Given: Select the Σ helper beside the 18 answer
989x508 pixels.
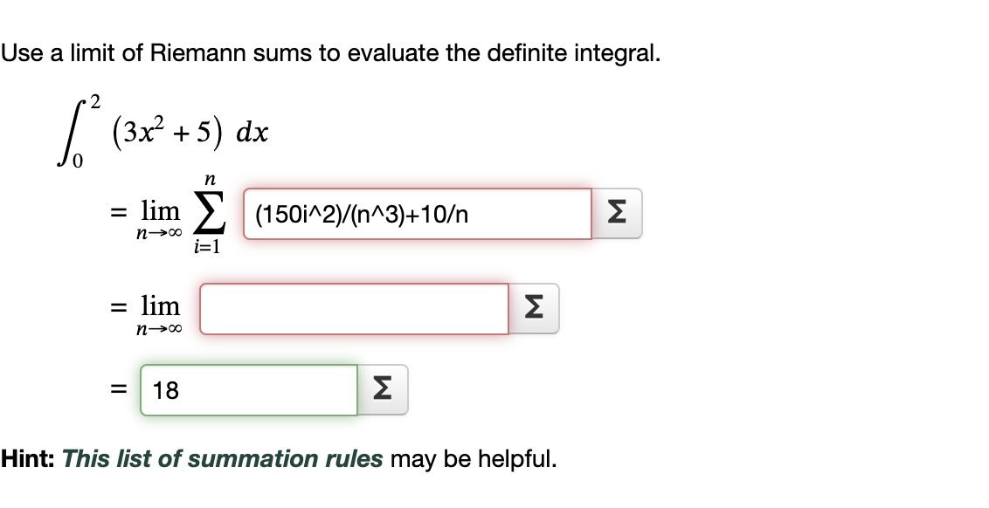Looking at the screenshot, I should (x=382, y=389).
